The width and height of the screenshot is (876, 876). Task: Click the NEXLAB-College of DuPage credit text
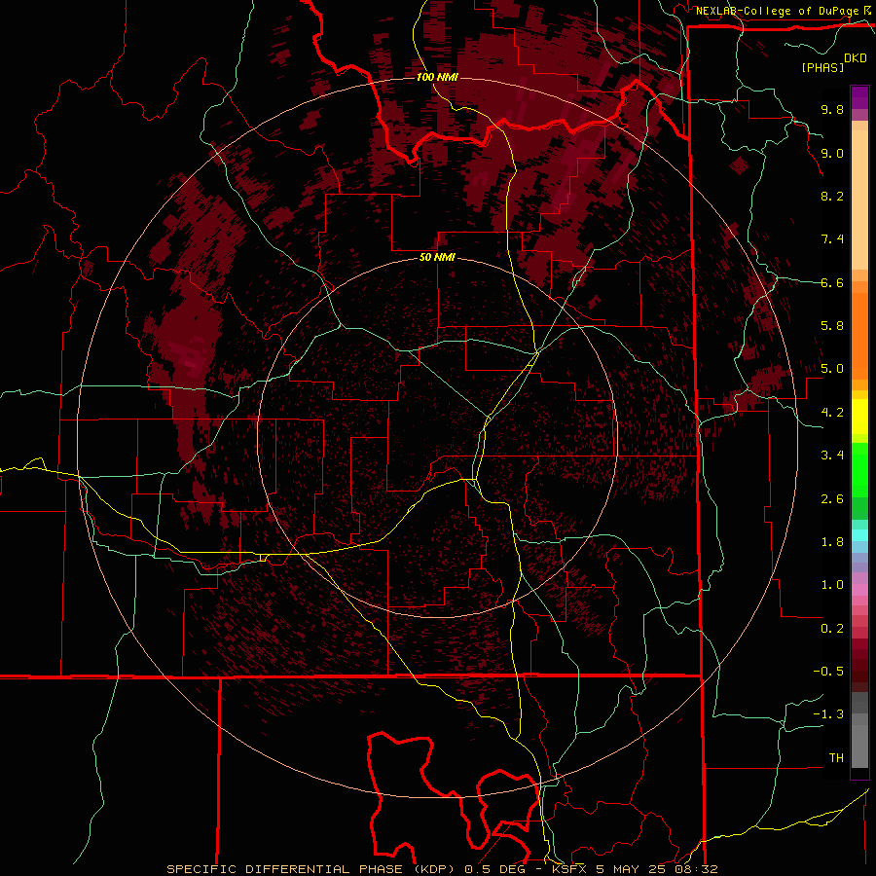pyautogui.click(x=777, y=11)
